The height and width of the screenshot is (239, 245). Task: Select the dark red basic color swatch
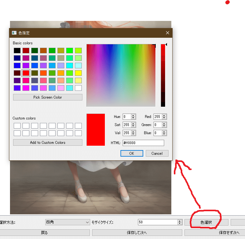tap(26, 51)
